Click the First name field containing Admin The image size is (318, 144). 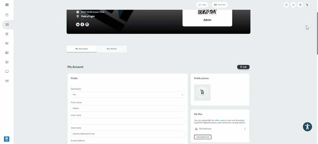click(x=128, y=108)
